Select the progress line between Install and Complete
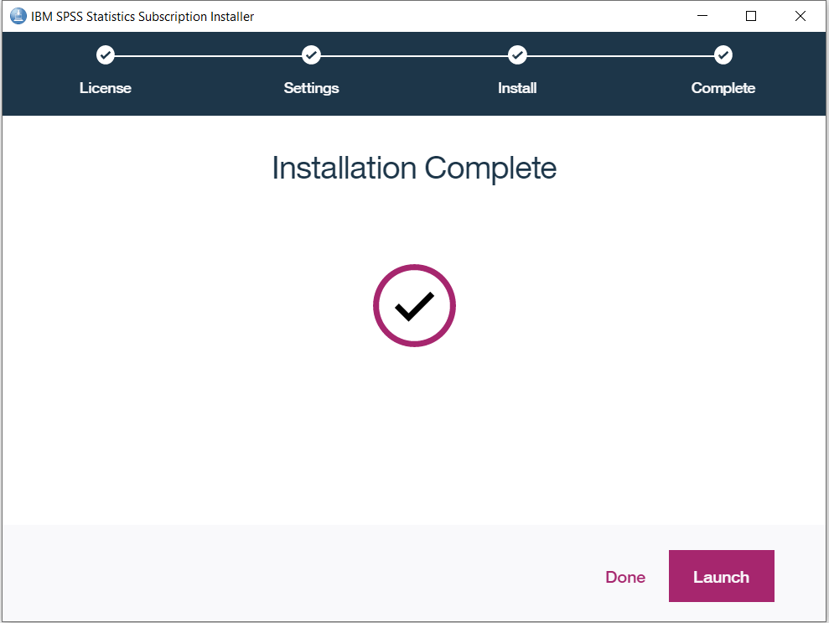This screenshot has width=829, height=623. point(620,55)
